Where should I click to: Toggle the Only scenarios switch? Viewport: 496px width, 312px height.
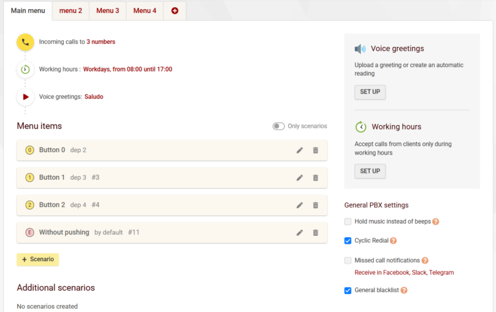(278, 126)
